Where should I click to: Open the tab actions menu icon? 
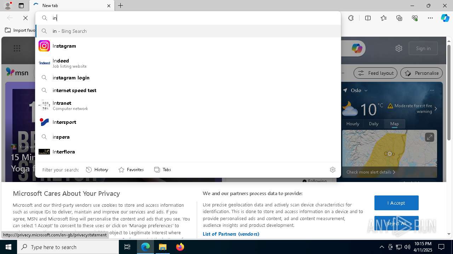[x=21, y=6]
